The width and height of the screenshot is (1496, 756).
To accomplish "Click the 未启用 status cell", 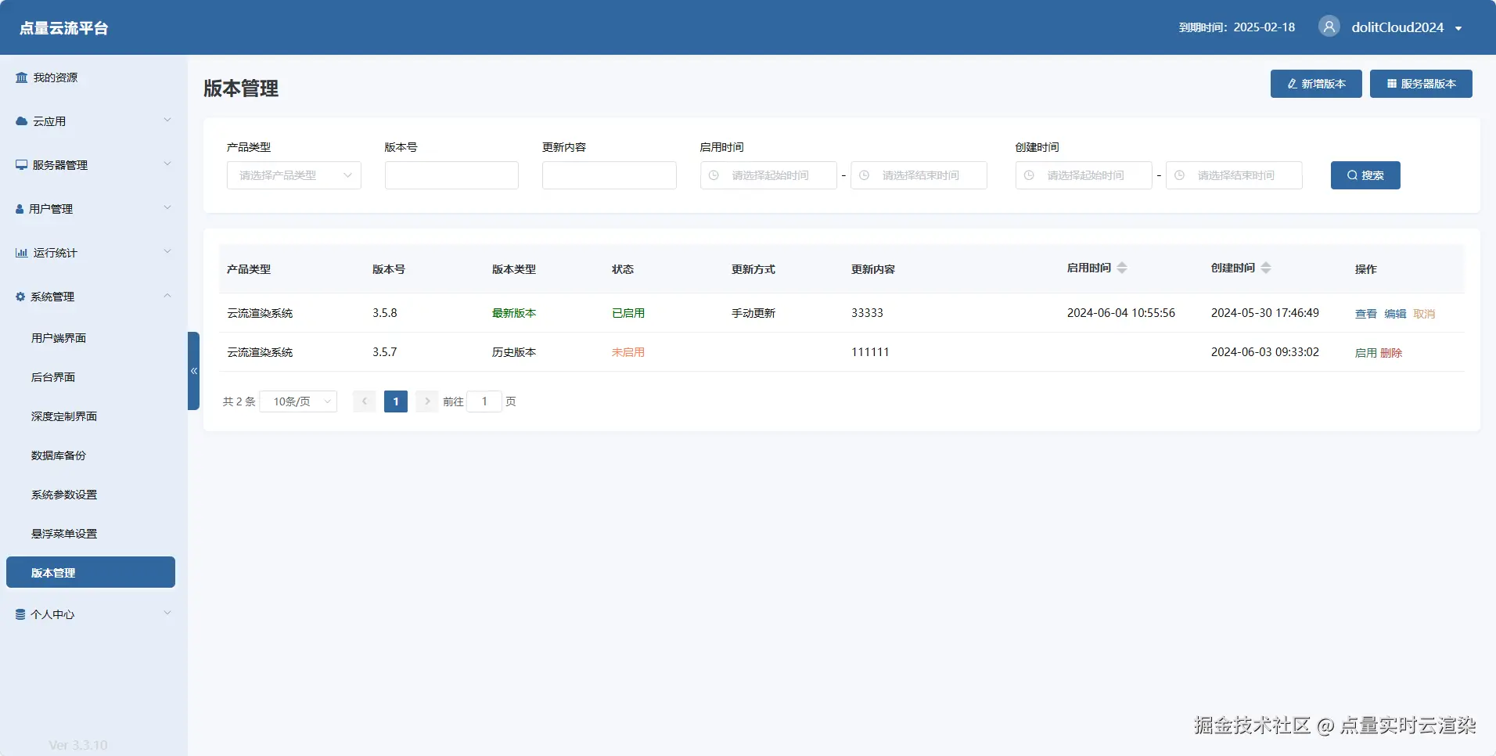I will coord(628,352).
